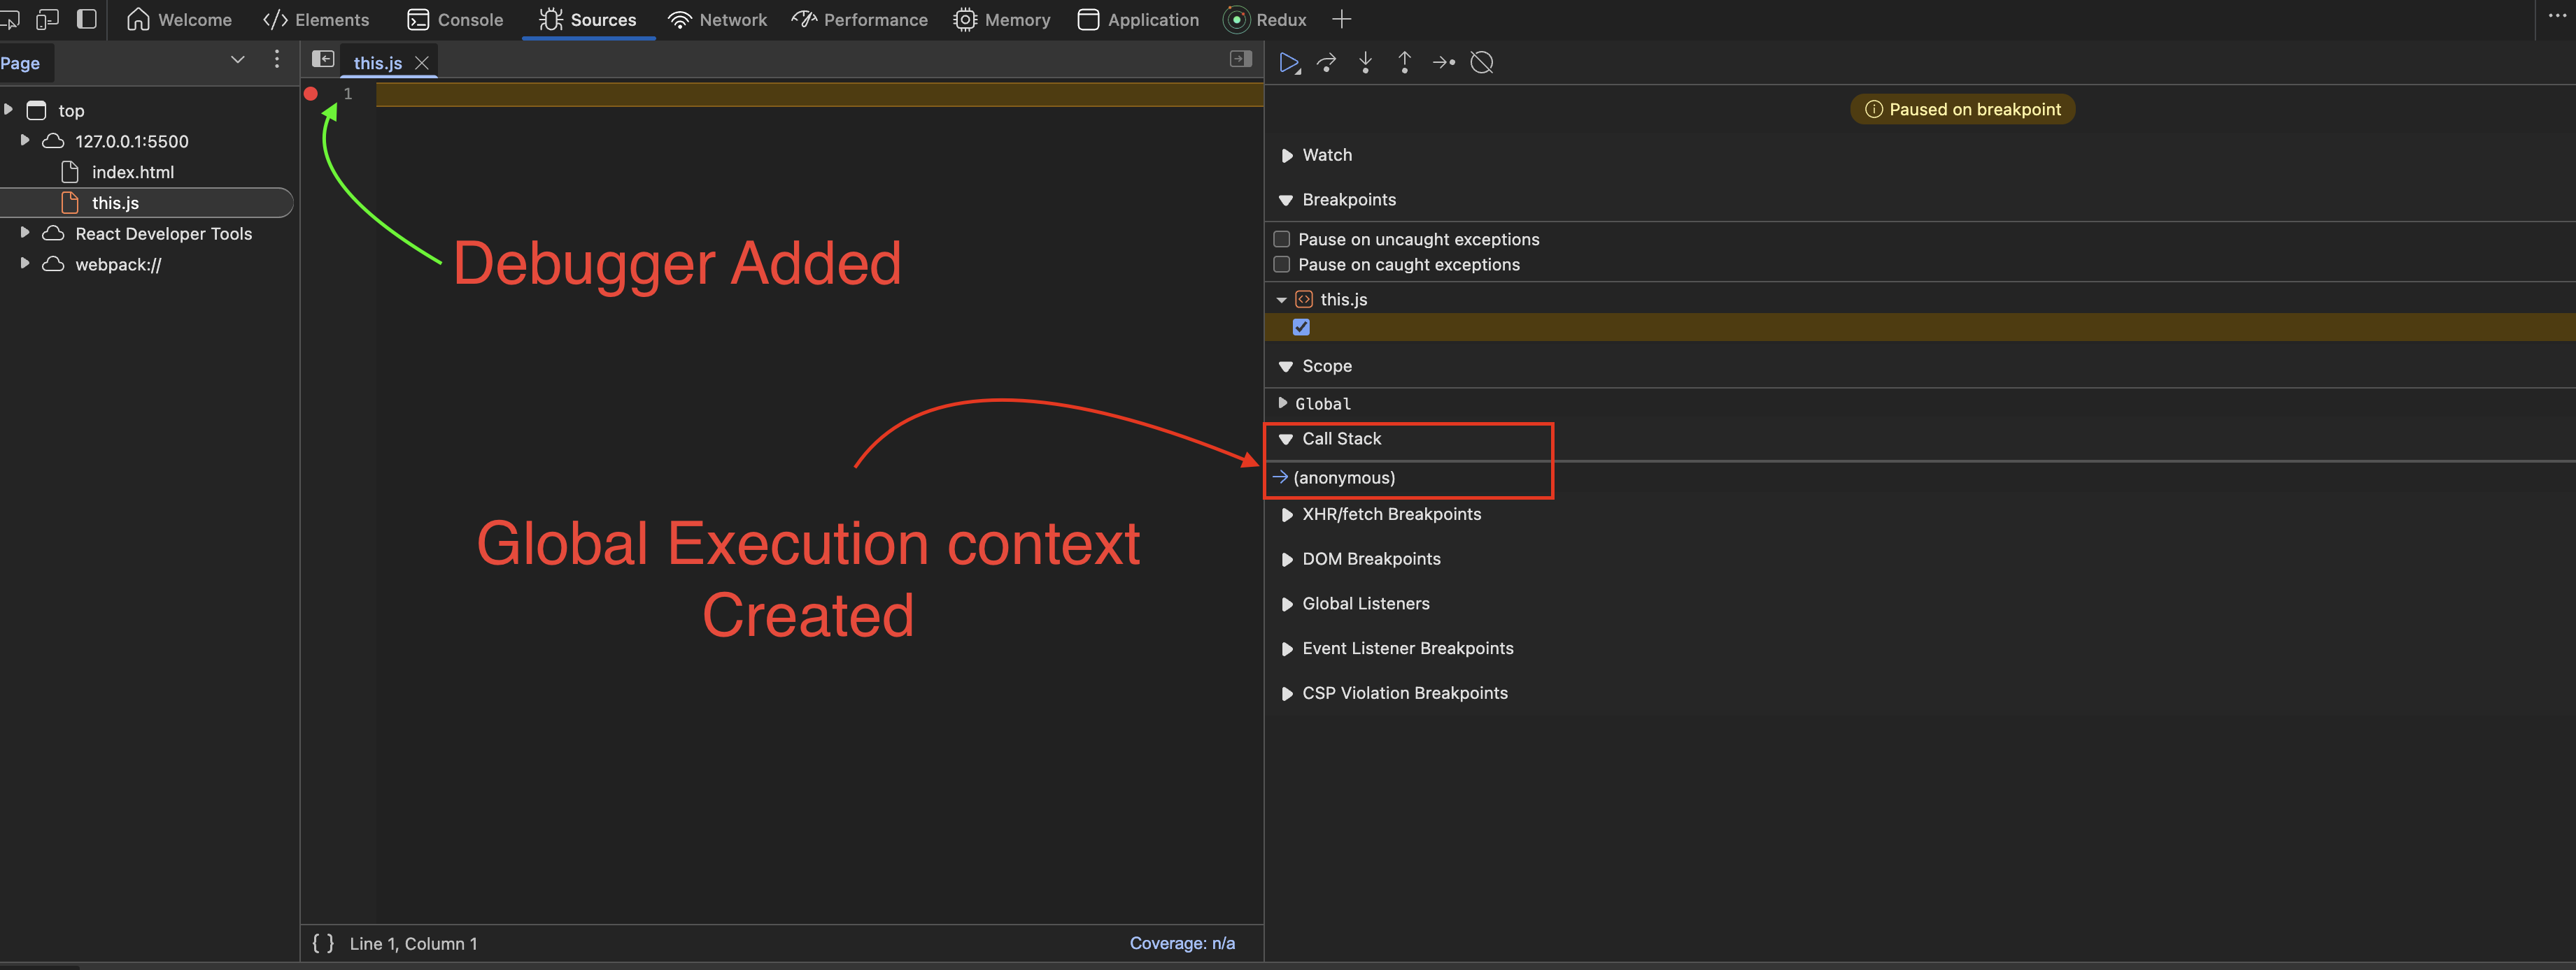Image resolution: width=2576 pixels, height=970 pixels.
Task: Click the pretty print braces icon
Action: click(323, 943)
